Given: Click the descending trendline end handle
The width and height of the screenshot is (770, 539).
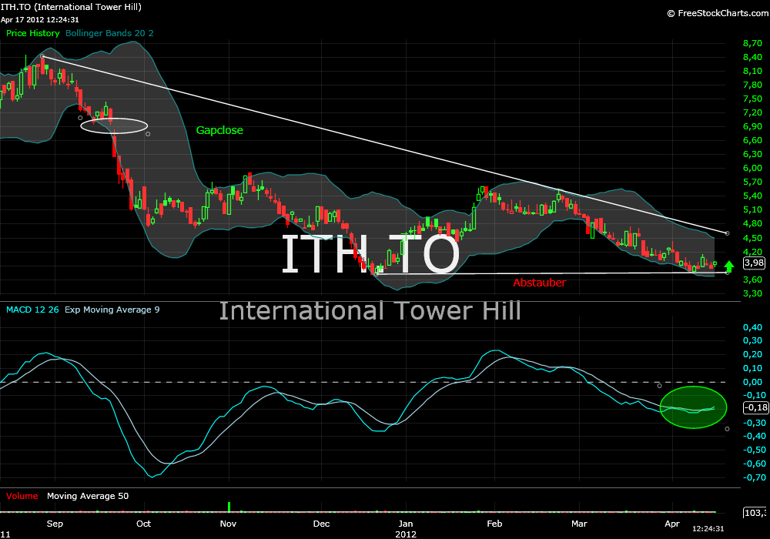Looking at the screenshot, I should (728, 233).
